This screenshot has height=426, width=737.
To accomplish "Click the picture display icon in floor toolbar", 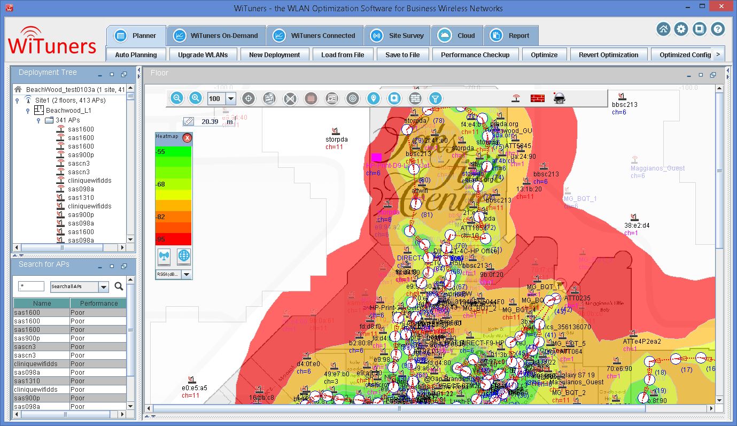I will 331,98.
